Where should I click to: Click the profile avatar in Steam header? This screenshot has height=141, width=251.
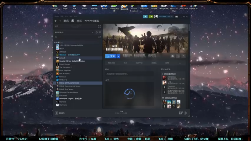(x=156, y=17)
